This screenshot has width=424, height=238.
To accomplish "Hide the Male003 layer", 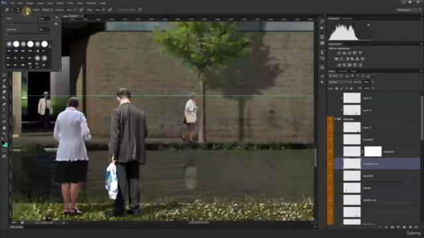I will coord(330,188).
